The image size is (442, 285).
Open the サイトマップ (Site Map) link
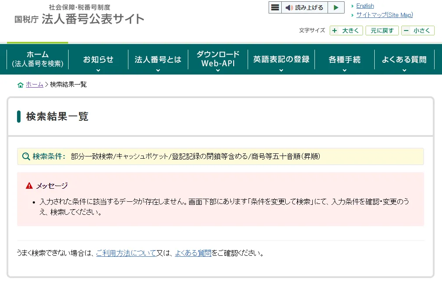pos(384,15)
